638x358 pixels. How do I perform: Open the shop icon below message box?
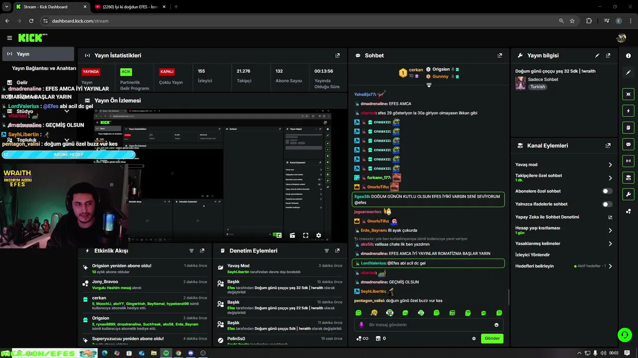(x=378, y=339)
